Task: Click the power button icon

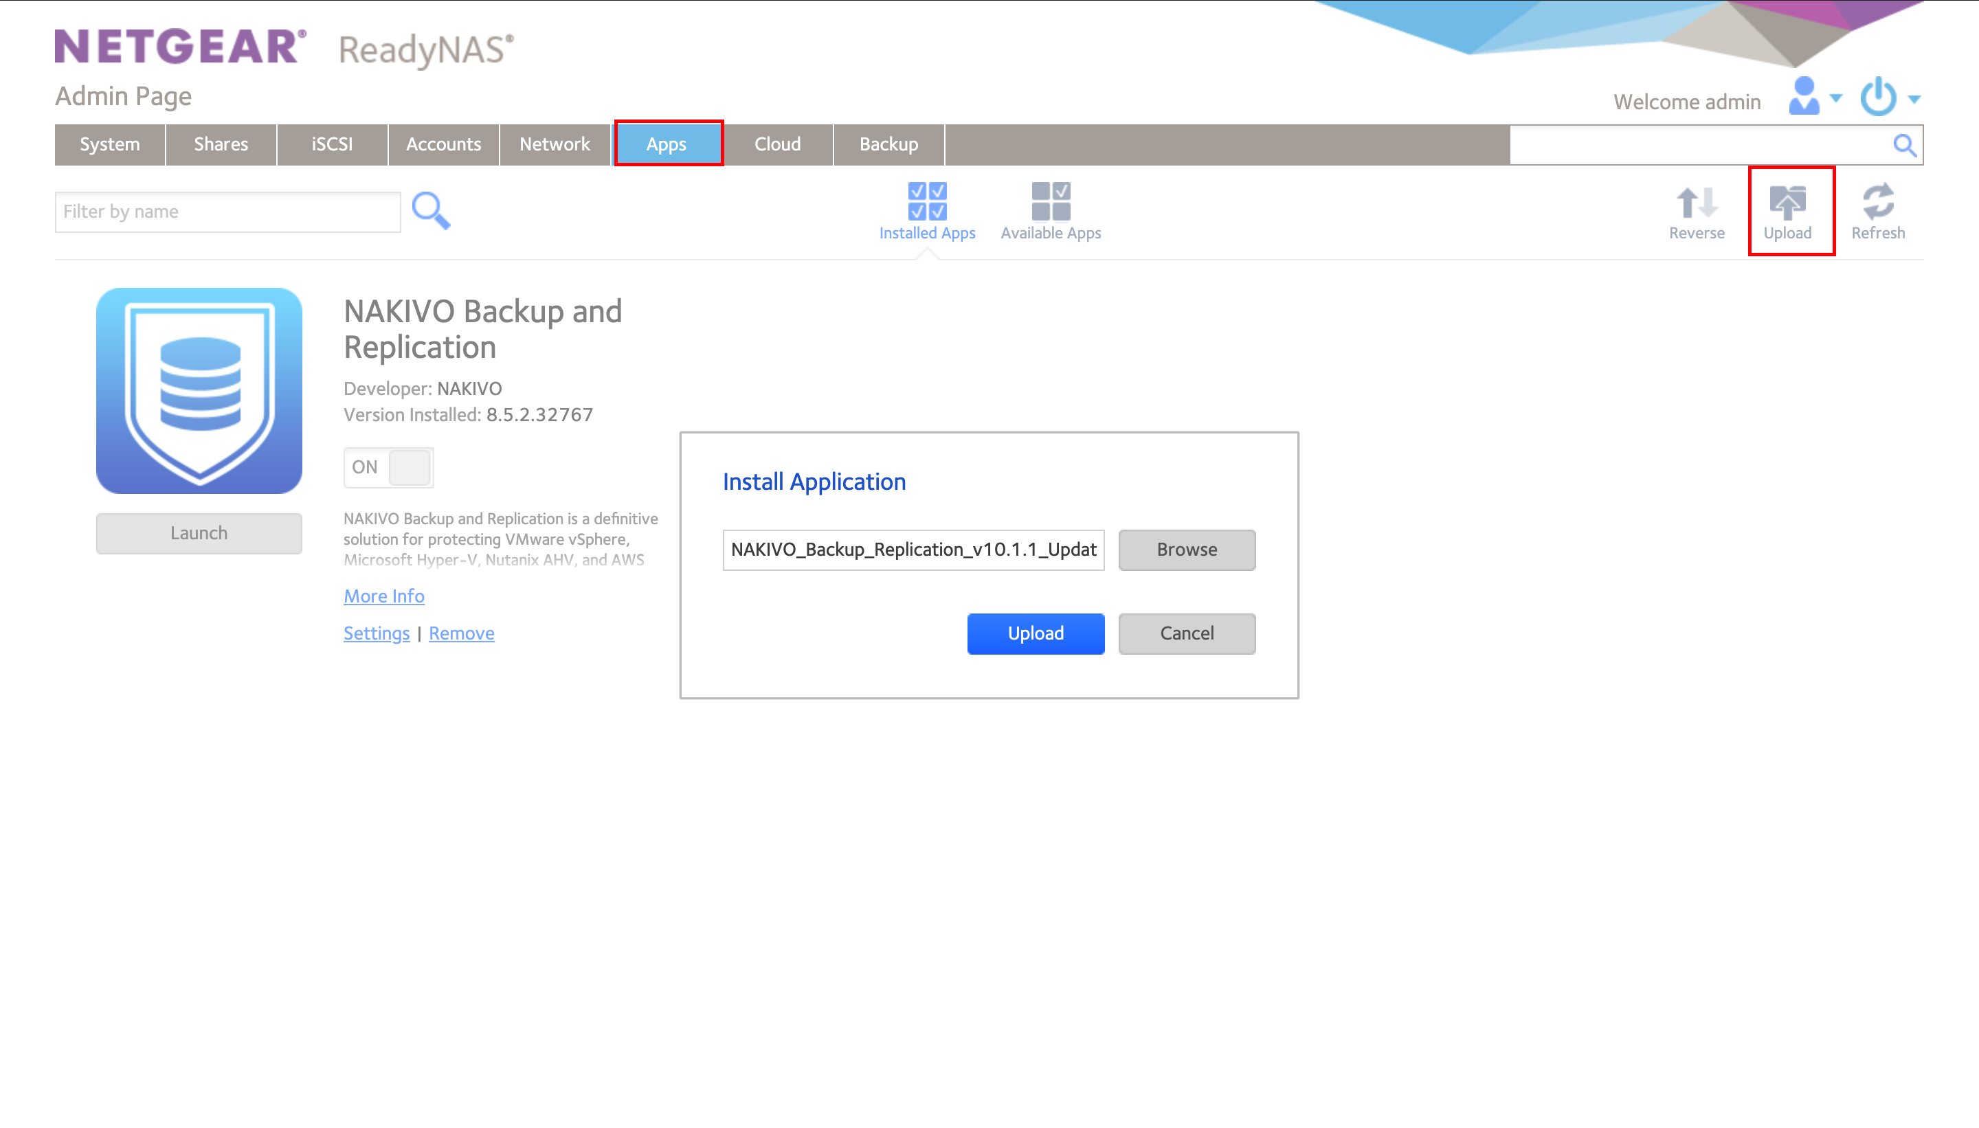Action: click(x=1878, y=97)
